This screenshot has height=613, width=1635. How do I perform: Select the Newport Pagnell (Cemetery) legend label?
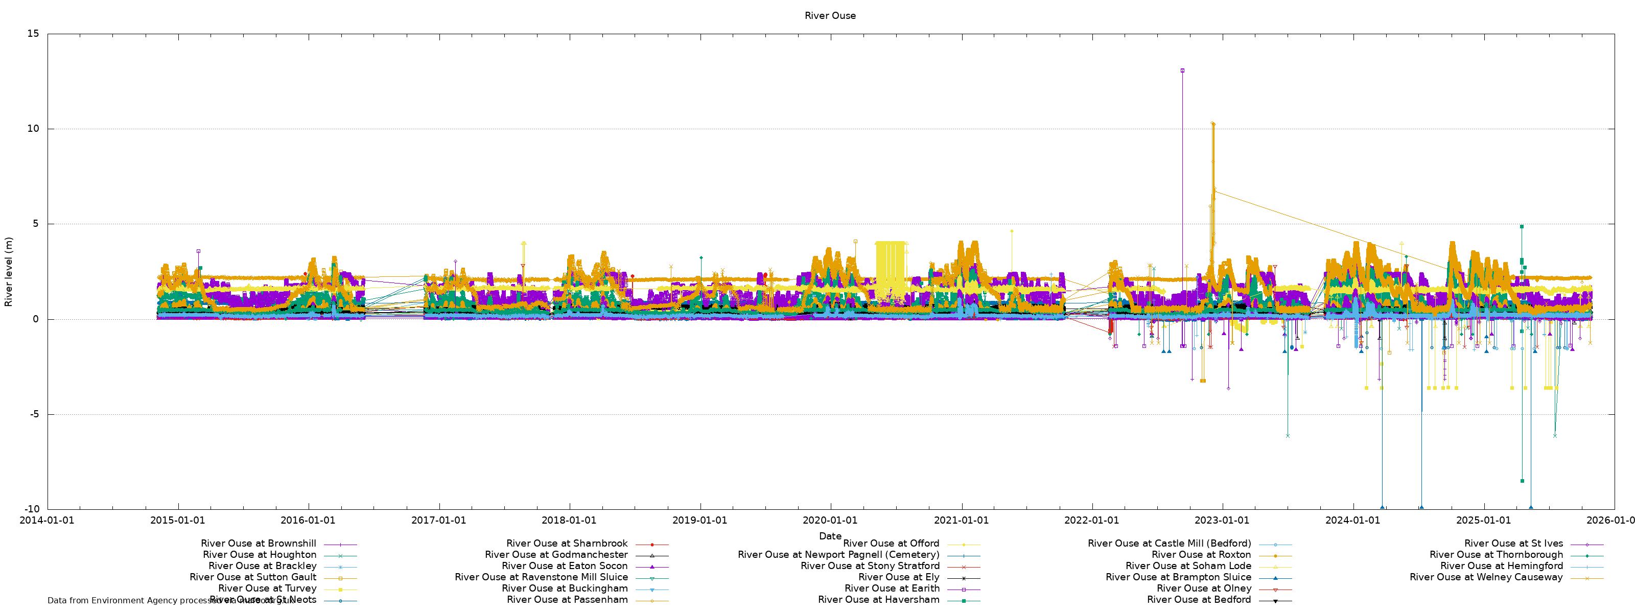838,555
